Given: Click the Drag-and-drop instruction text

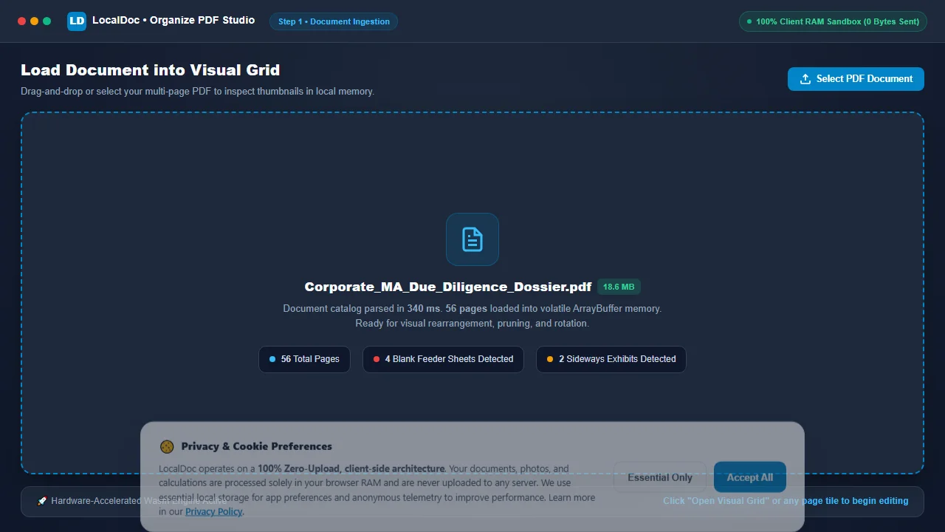Looking at the screenshot, I should 198,92.
